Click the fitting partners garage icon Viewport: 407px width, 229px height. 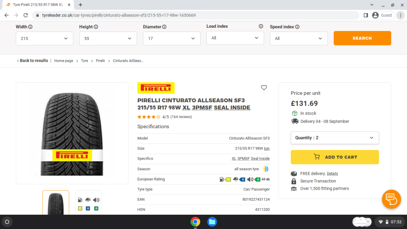pyautogui.click(x=294, y=189)
